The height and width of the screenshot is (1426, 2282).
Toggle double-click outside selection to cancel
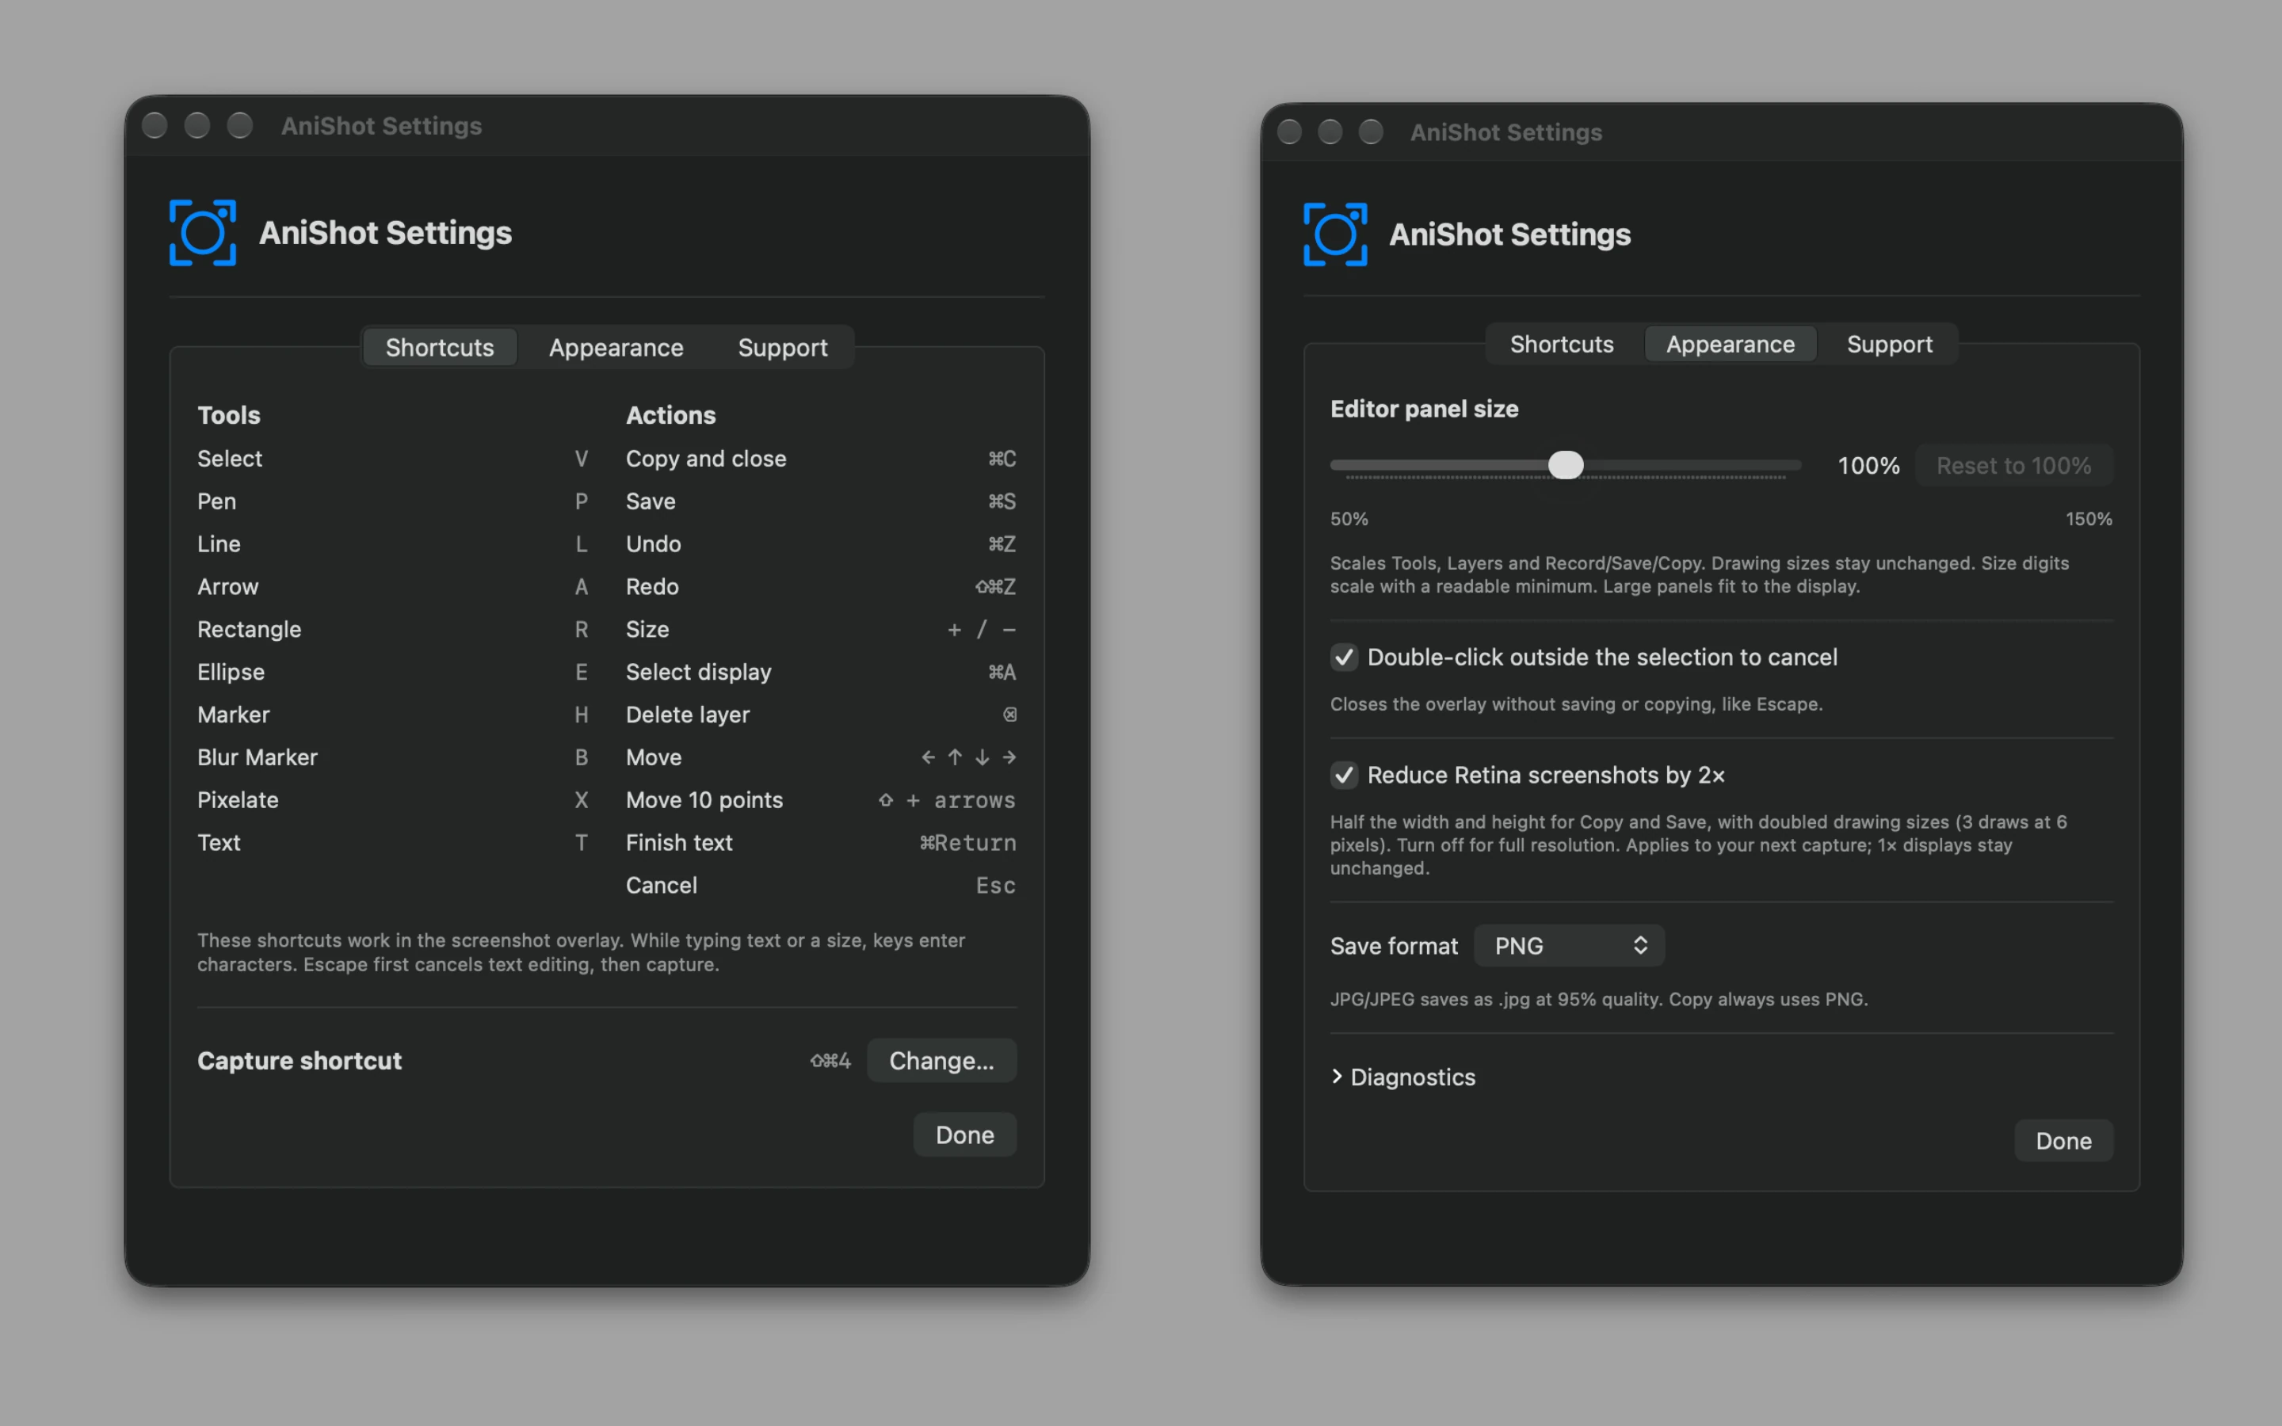pyautogui.click(x=1344, y=658)
